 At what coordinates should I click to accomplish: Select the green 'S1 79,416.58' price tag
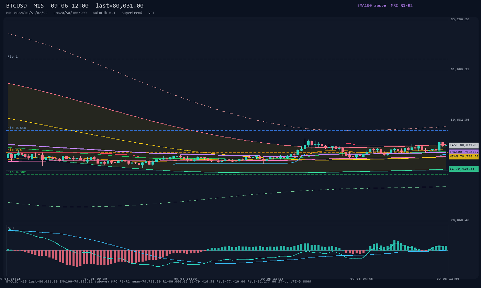(x=463, y=169)
